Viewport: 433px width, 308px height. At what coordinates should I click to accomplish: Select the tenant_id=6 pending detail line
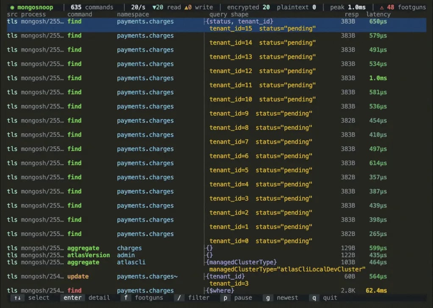261,156
